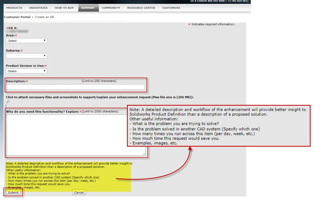The height and width of the screenshot is (208, 324).
Task: Click the text area resize grip
Action: tap(144, 154)
